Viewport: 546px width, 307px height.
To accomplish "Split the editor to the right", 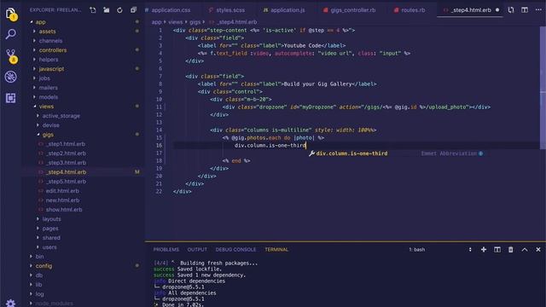I will coord(525,10).
